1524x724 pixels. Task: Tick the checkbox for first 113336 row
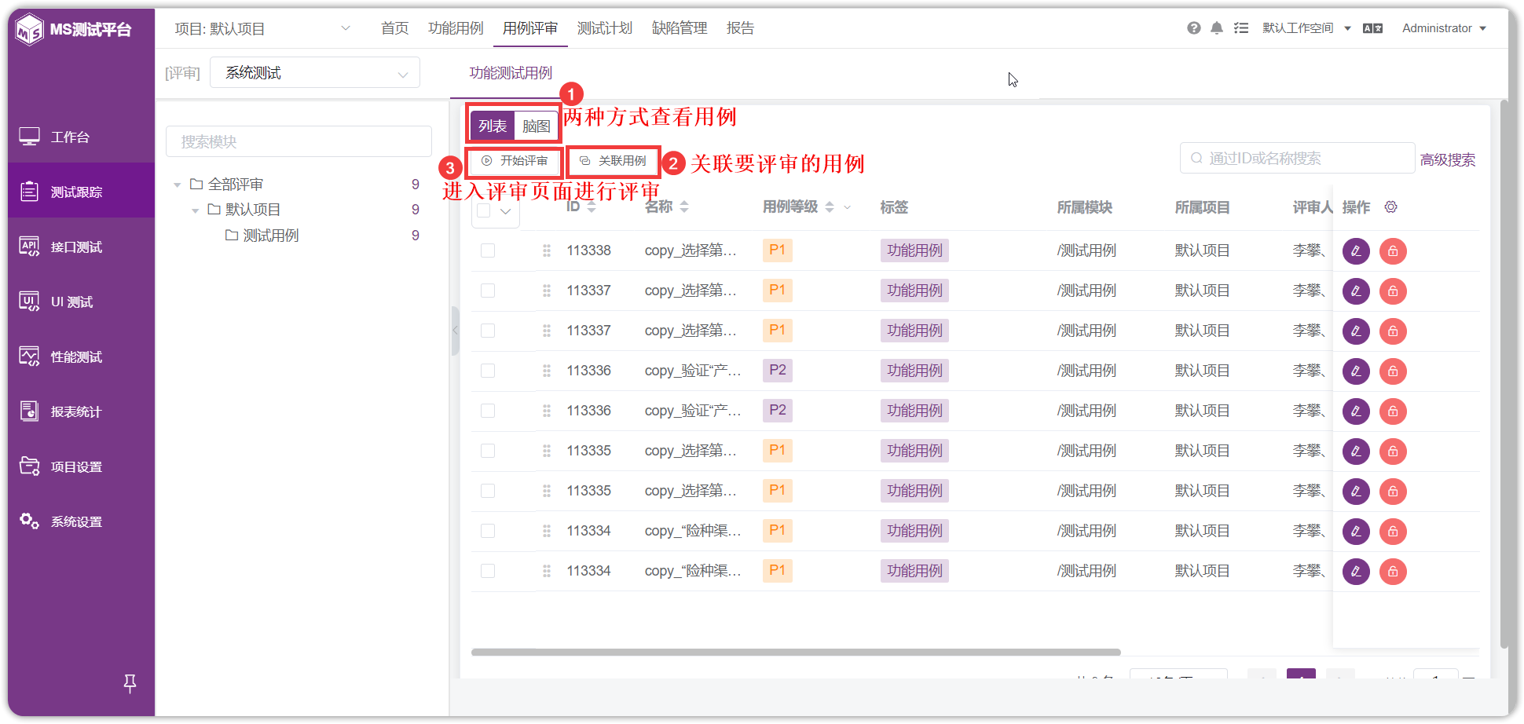pyautogui.click(x=488, y=371)
